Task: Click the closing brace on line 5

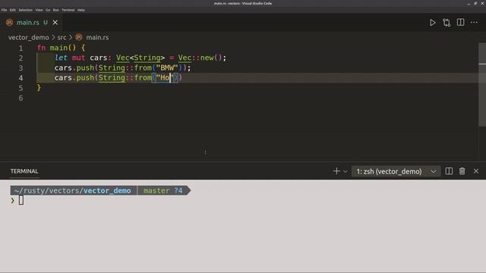Action: pos(39,88)
